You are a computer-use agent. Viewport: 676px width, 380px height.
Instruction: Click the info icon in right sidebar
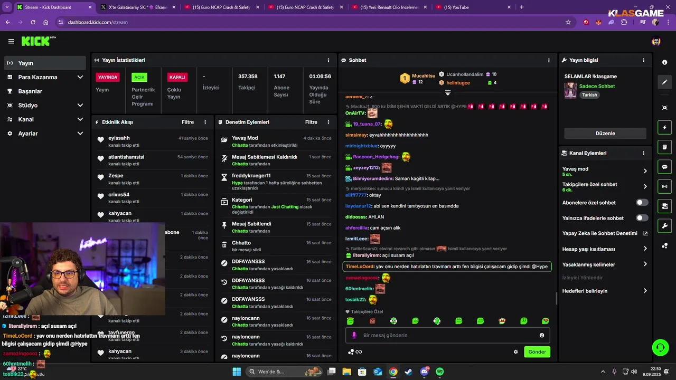click(664, 62)
